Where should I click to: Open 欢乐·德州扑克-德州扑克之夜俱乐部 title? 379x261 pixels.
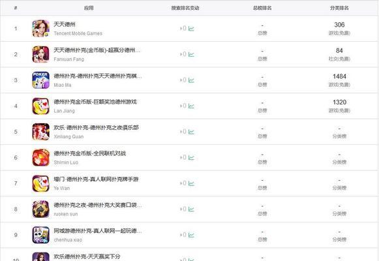pos(96,127)
